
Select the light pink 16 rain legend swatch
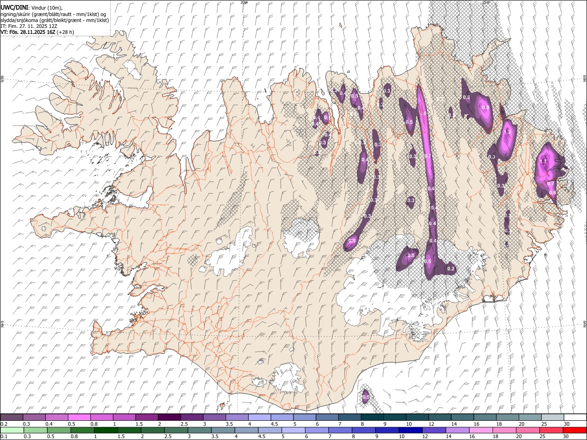pos(481,430)
